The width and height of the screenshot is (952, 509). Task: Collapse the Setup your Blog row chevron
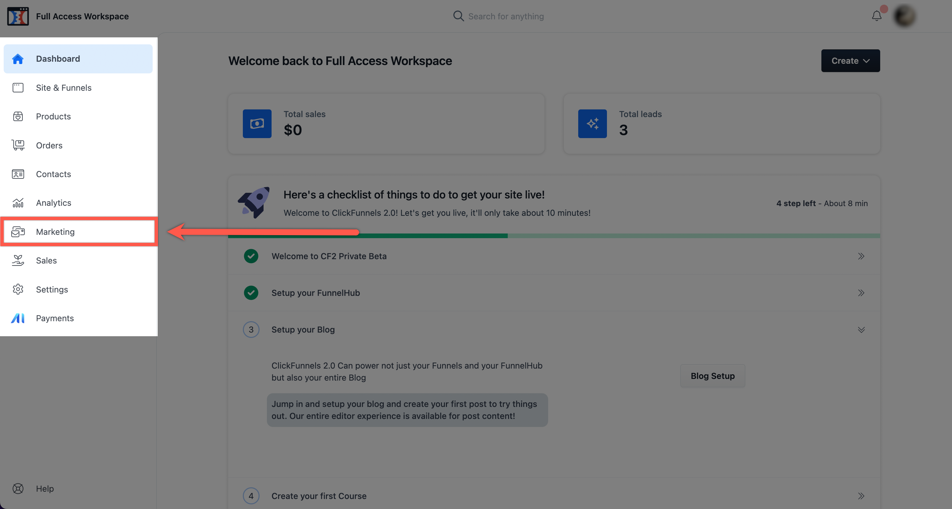point(861,329)
